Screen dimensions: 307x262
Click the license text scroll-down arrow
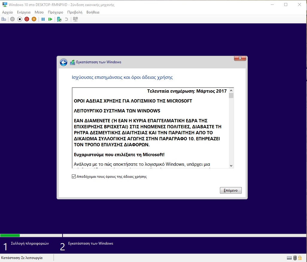coord(231,166)
